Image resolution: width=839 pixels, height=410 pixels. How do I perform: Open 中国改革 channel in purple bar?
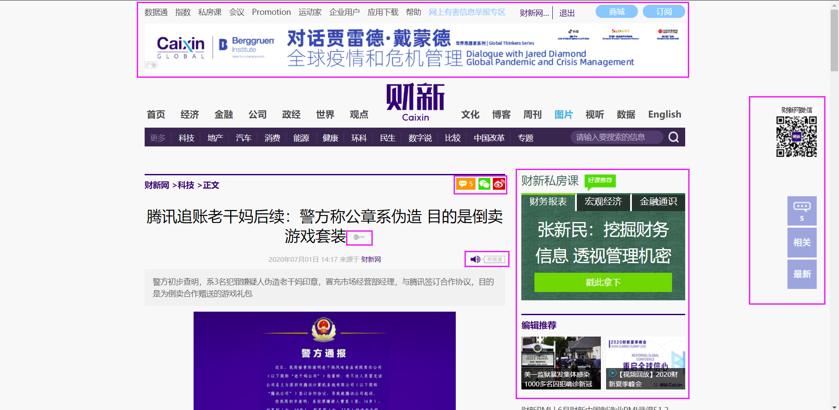click(x=489, y=138)
